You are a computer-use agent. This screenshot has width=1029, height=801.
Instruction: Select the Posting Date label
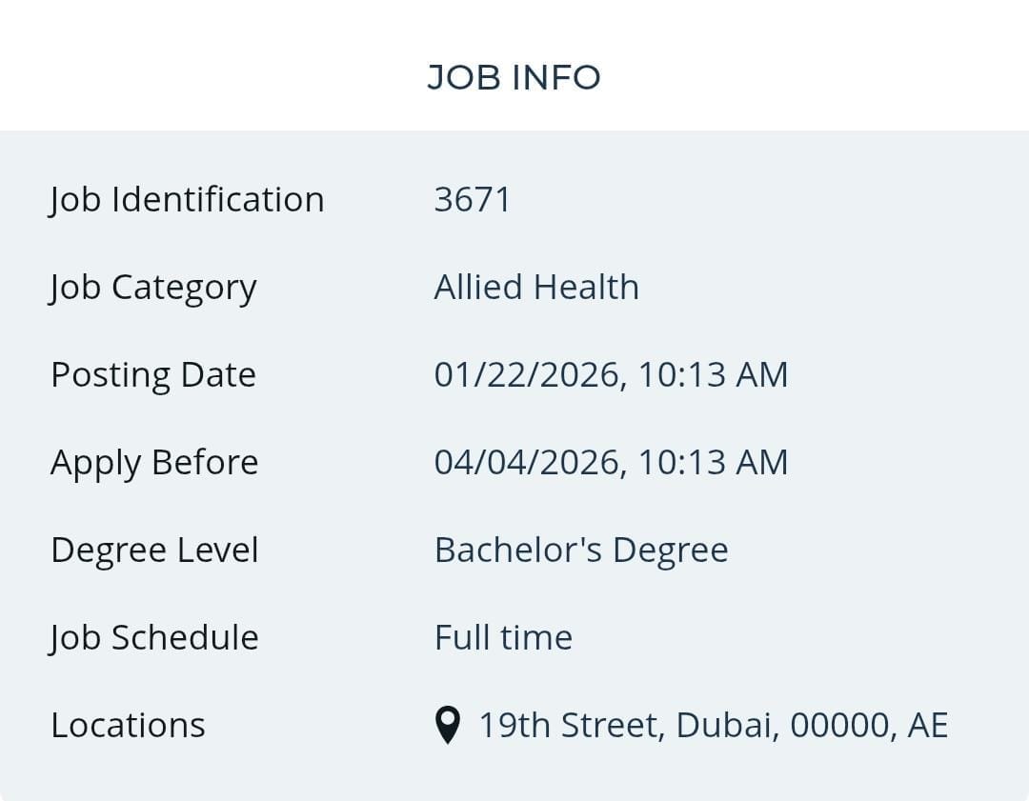pyautogui.click(x=153, y=375)
